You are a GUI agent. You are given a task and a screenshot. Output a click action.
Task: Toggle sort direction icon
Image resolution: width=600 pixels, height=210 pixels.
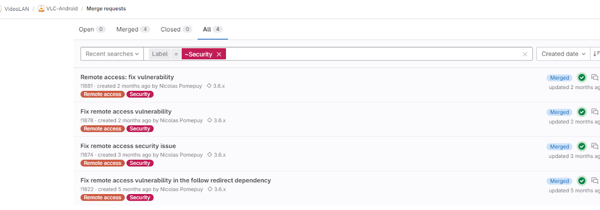point(596,54)
